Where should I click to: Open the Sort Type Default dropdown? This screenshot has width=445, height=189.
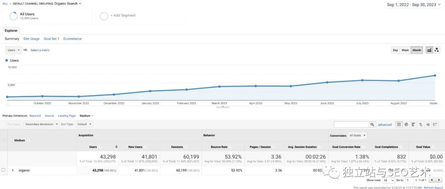(84, 124)
